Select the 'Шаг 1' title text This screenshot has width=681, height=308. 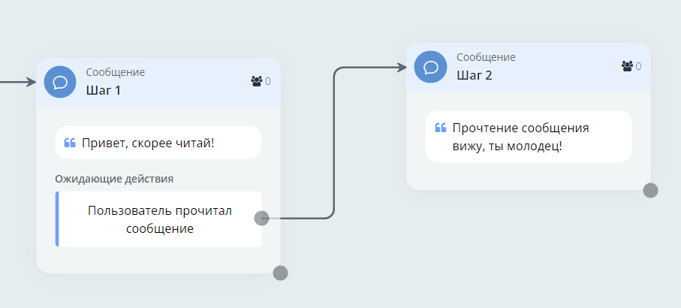(103, 90)
